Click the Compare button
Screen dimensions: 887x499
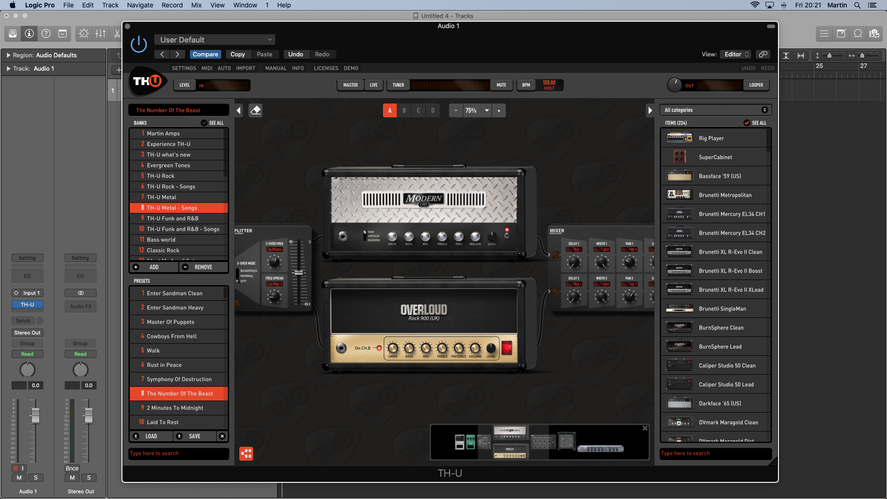coord(206,54)
